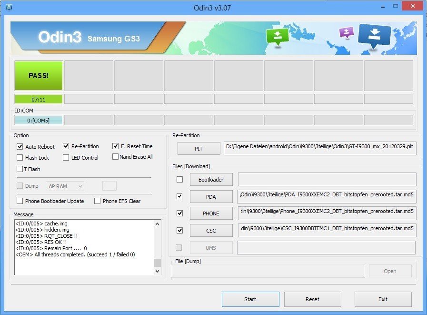
Task: Click the Phone tar.md5 path field
Action: click(x=327, y=213)
